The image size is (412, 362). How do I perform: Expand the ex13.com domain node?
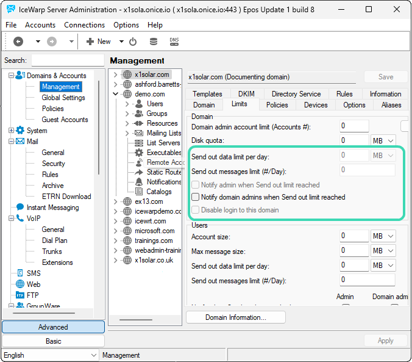pos(115,201)
